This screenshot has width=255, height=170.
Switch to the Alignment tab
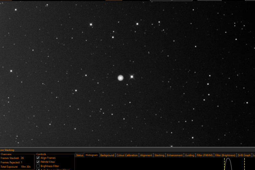pos(146,155)
